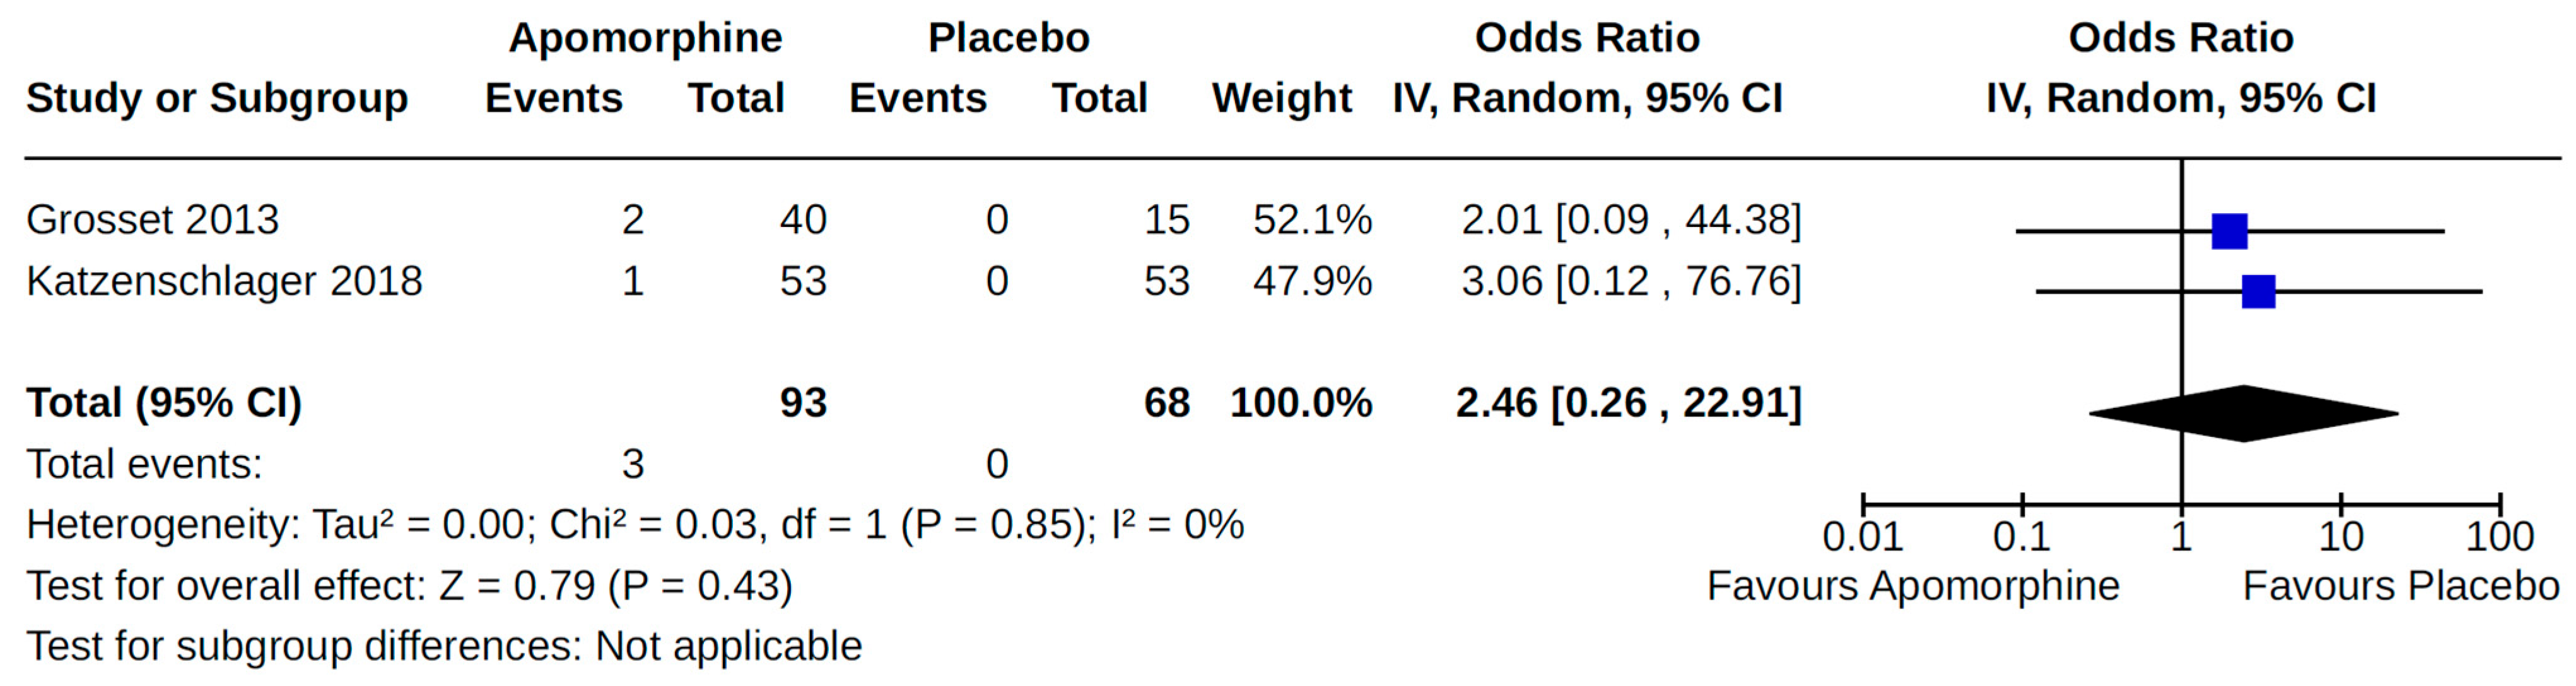Click the Favours Apomorphine axis label
This screenshot has width=2576, height=686.
click(x=1912, y=586)
